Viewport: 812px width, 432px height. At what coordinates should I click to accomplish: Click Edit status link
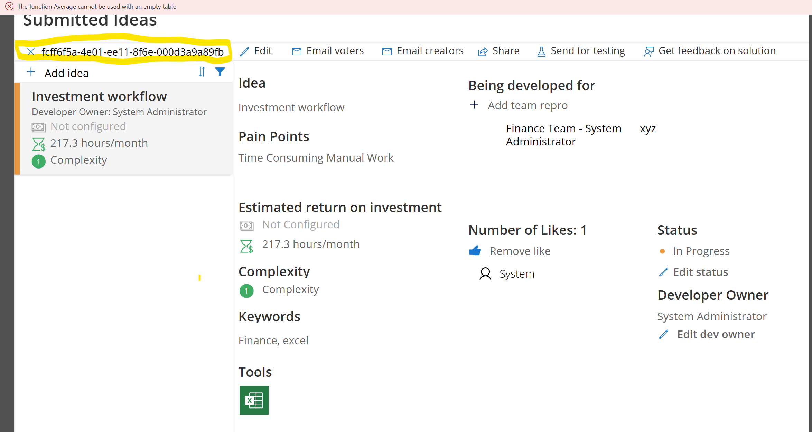point(700,272)
